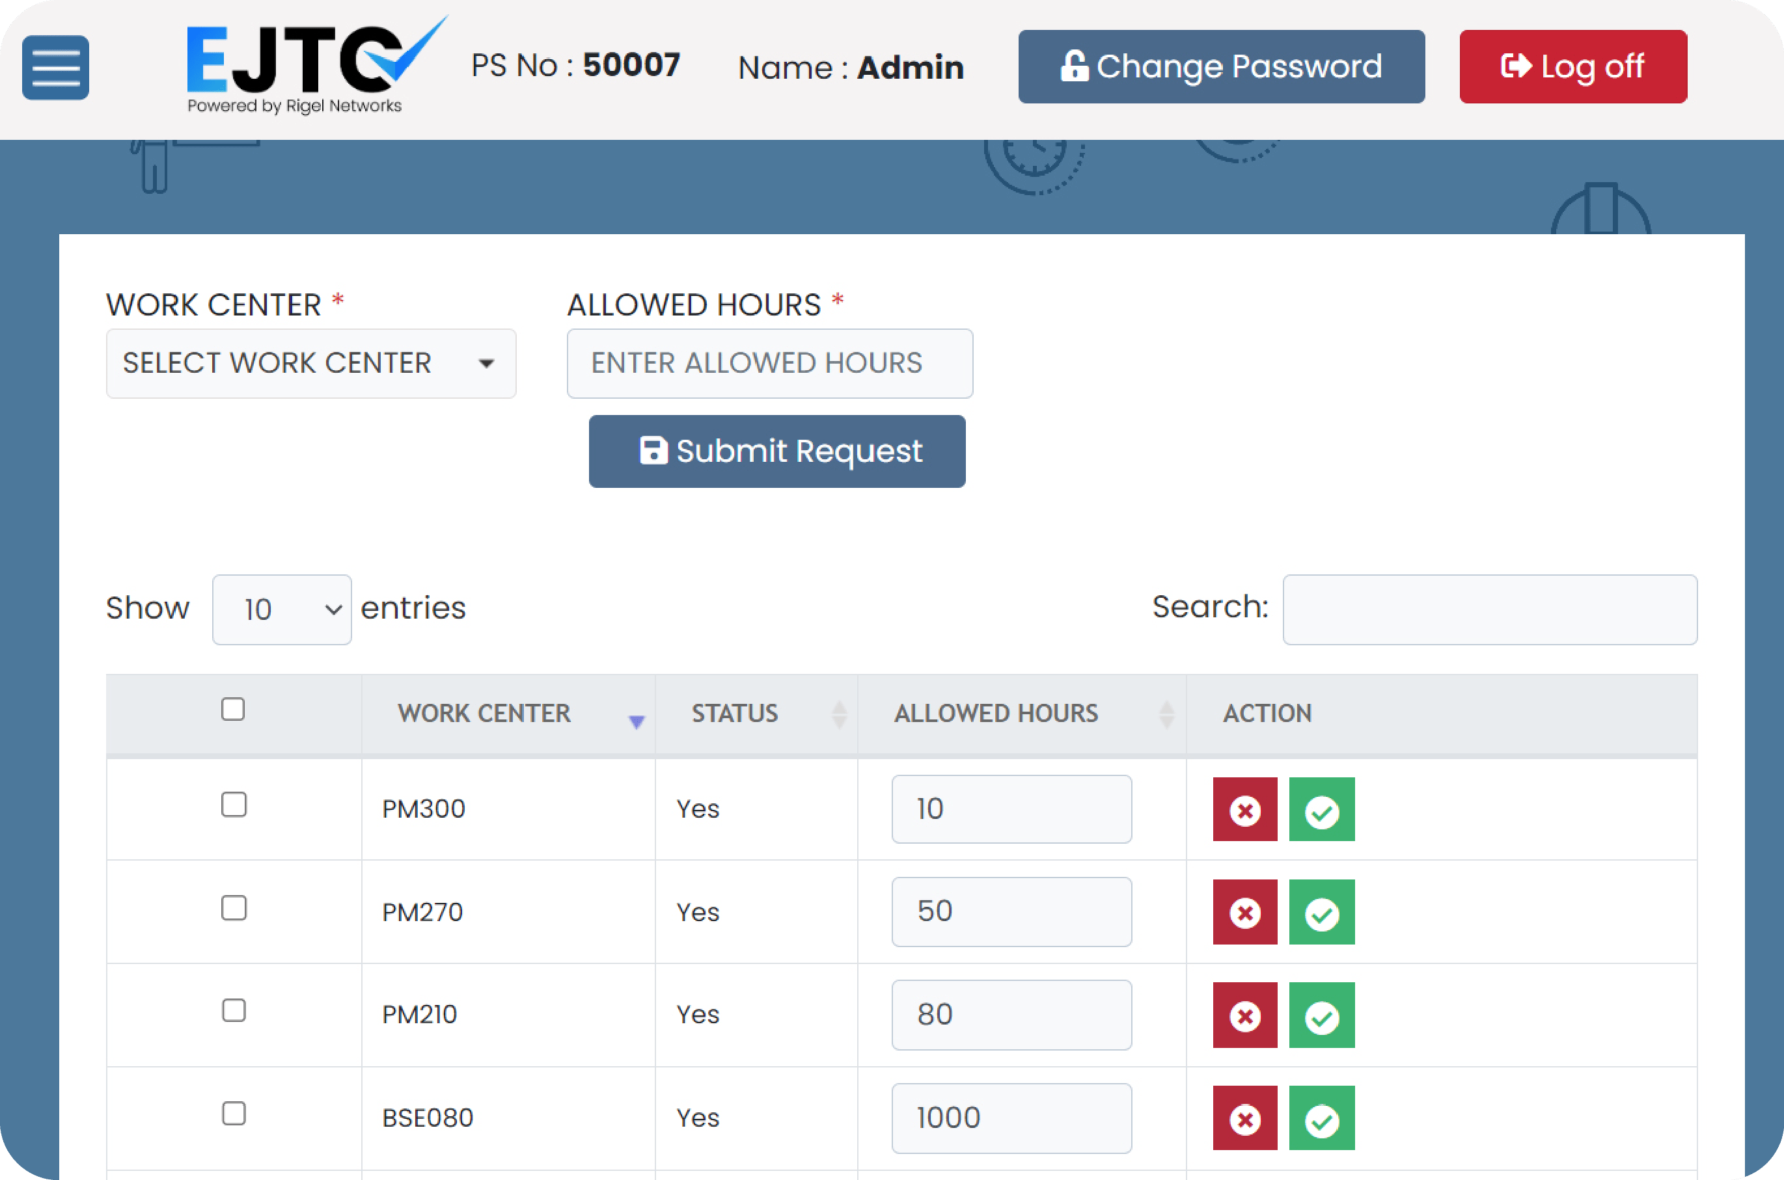Edit allowed hours field for PM270
The image size is (1784, 1180).
[1011, 912]
